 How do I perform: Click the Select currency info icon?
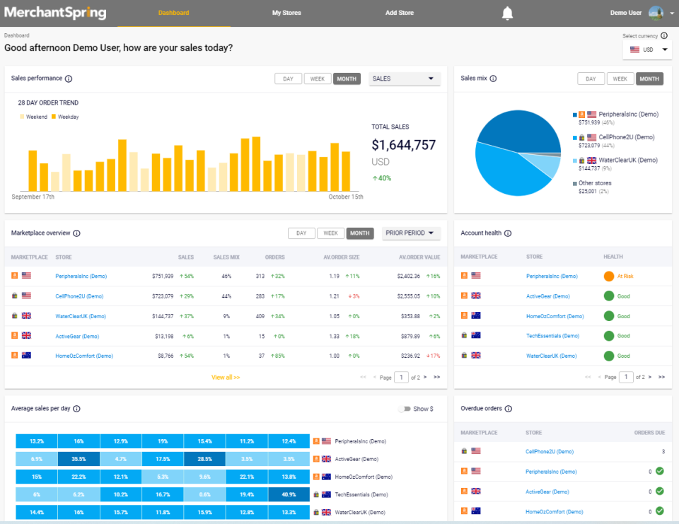pos(663,35)
